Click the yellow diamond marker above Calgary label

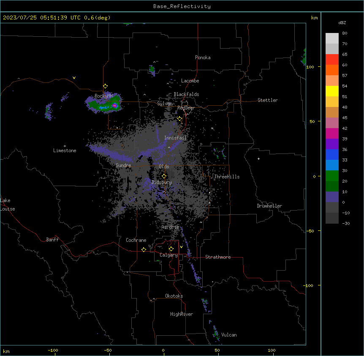tap(171, 249)
